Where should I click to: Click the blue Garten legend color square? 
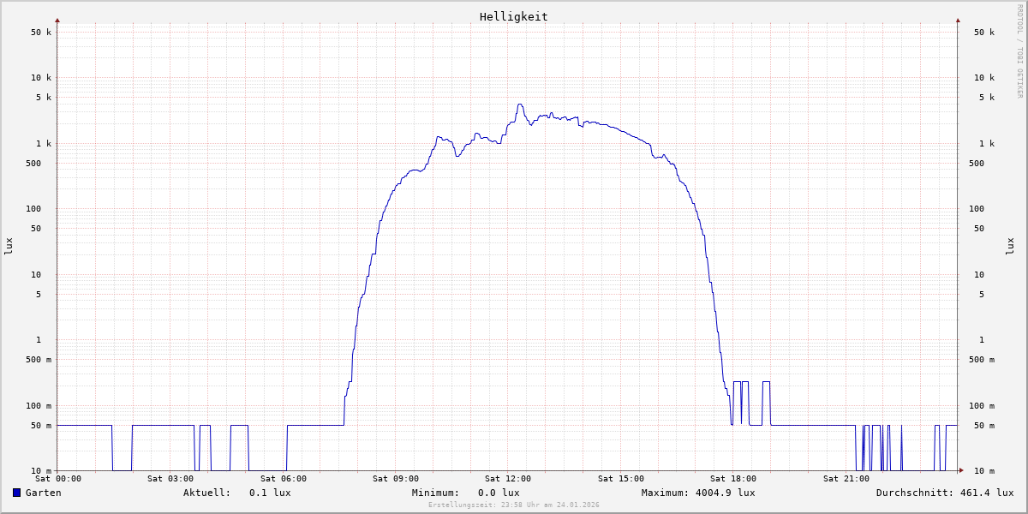click(16, 493)
